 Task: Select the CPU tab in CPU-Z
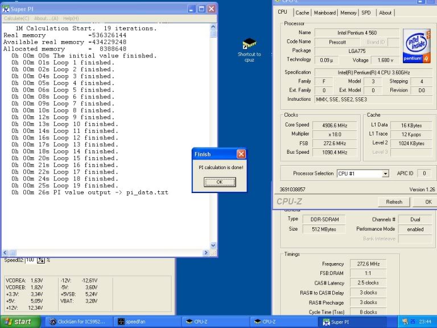pyautogui.click(x=282, y=12)
